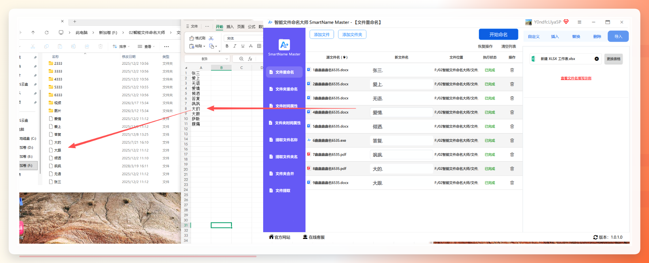The image size is (649, 263).
Task: Delete row 9鑫鑫鑫鑫名6535.docx with trash icon
Action: [512, 183]
